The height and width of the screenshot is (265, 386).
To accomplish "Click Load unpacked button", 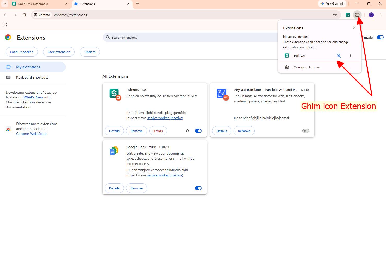I will click(x=22, y=52).
